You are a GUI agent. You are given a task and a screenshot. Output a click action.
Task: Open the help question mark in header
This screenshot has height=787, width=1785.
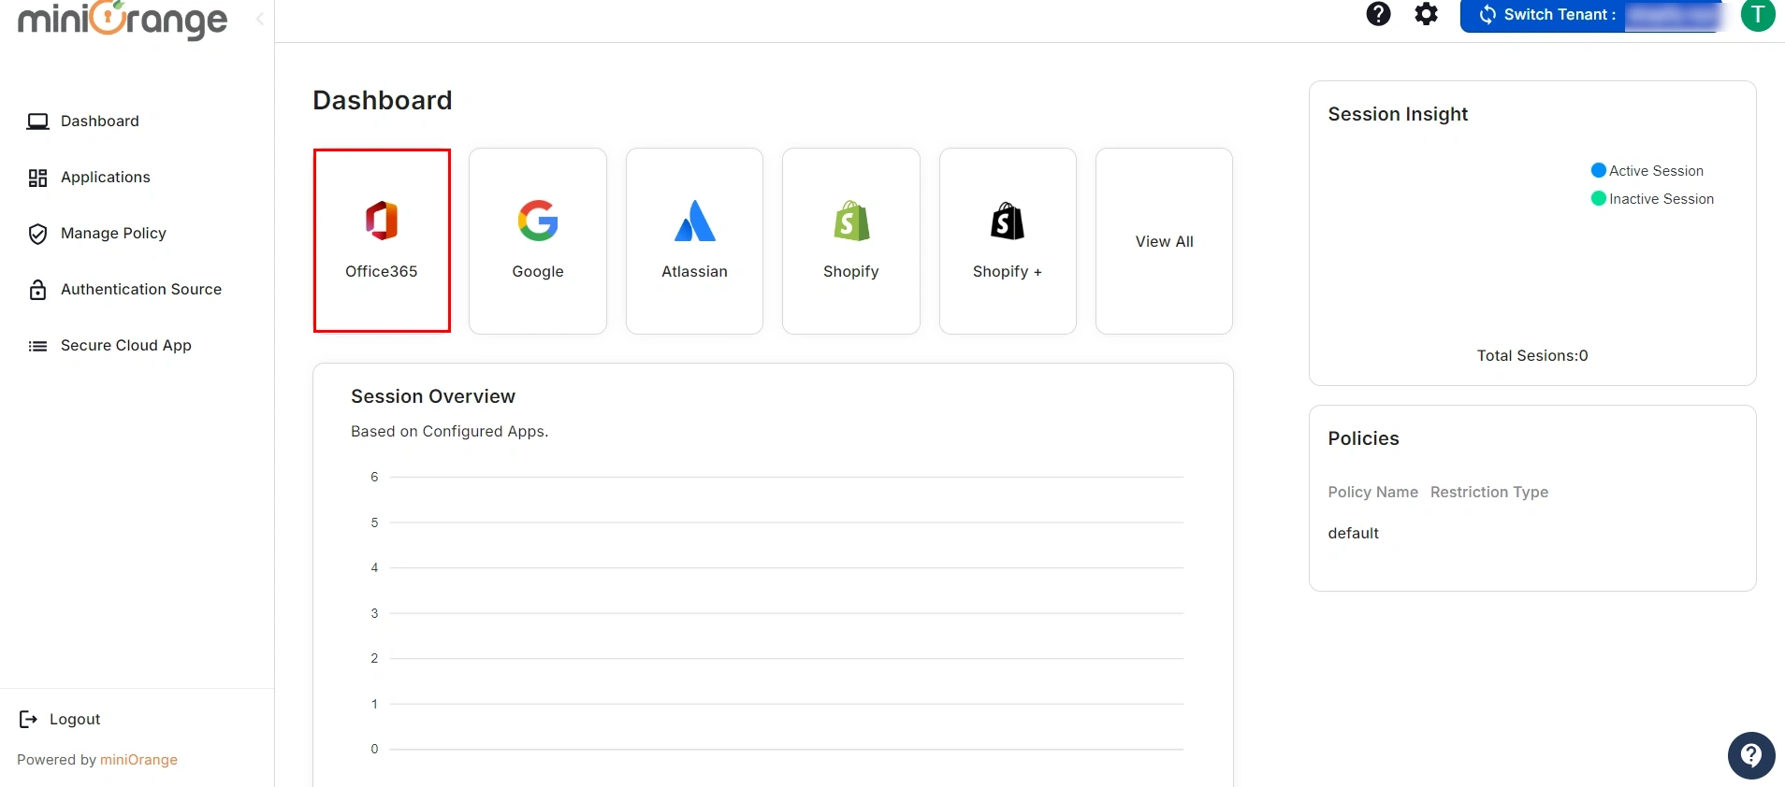pos(1378,14)
